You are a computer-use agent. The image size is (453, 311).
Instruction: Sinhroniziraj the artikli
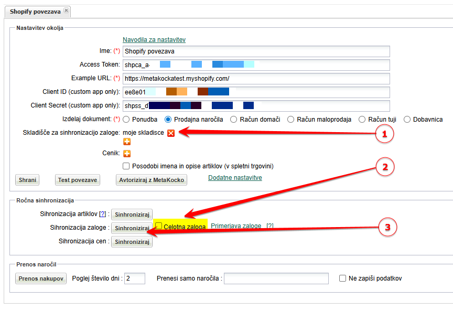[132, 215]
